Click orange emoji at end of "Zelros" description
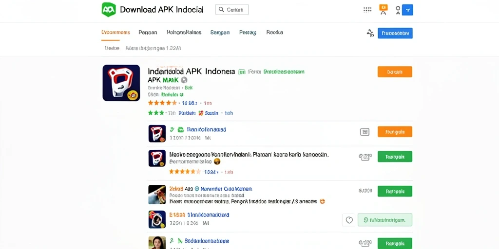Image resolution: width=499 pixels, height=249 pixels. coord(322,201)
